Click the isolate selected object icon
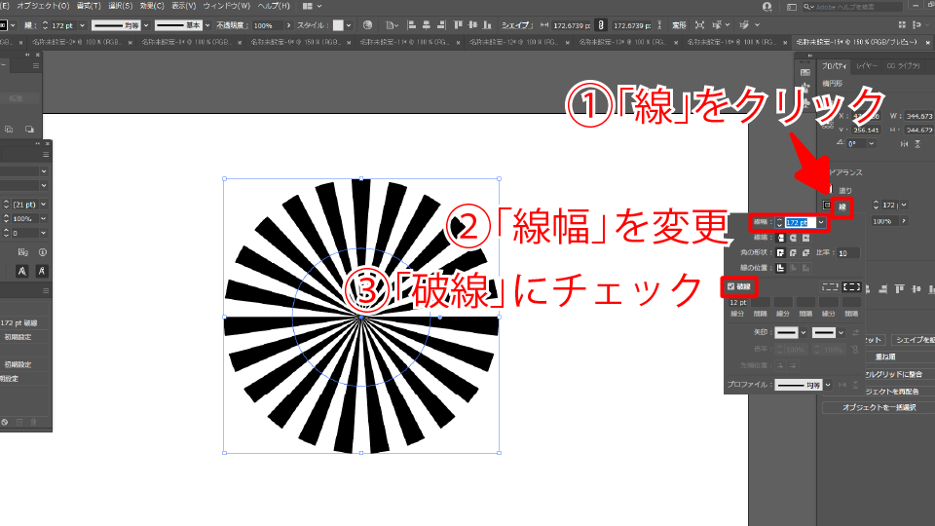 pos(699,25)
